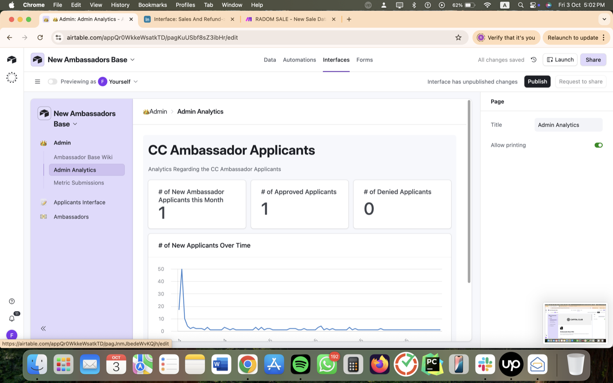Screen dimensions: 613x383
Task: Open the History menu in menu bar
Action: (120, 5)
